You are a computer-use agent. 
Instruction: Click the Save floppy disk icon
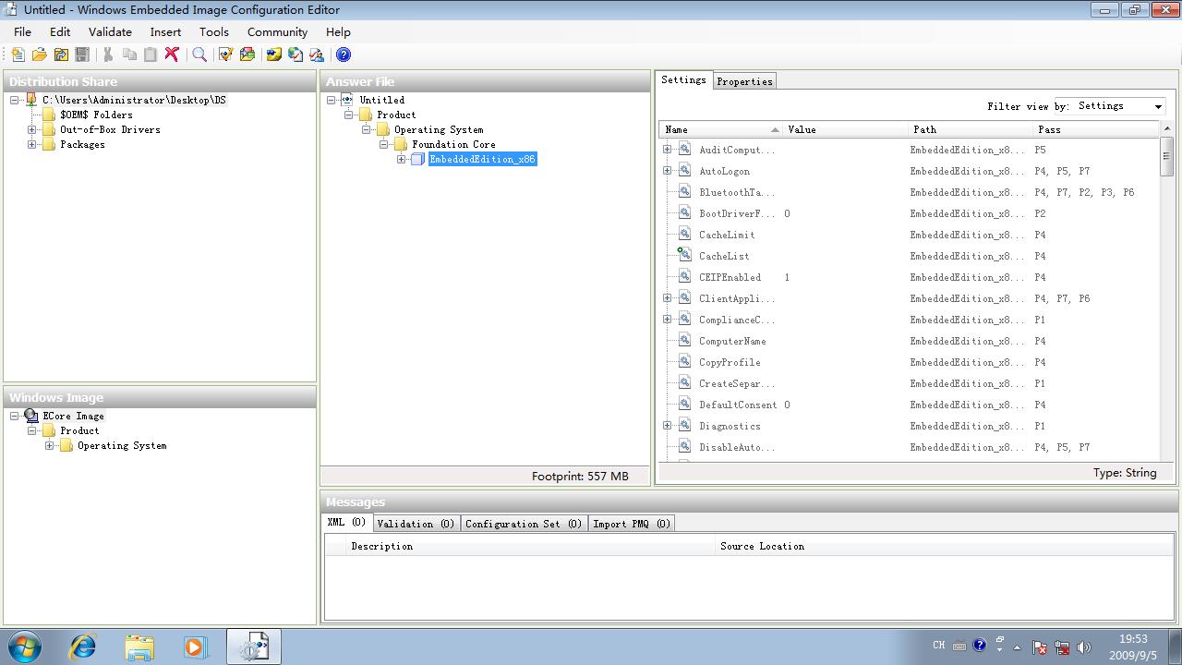point(82,54)
